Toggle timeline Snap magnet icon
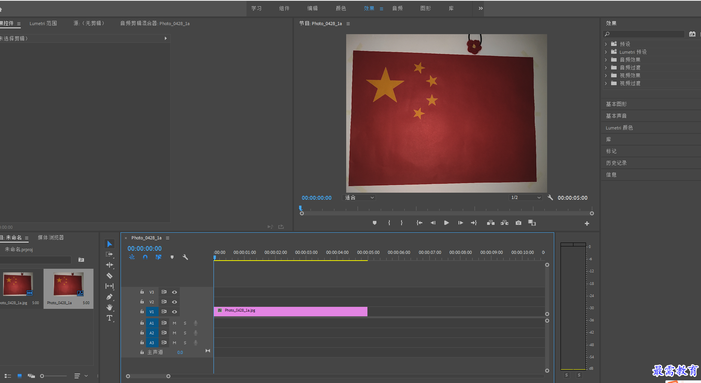701x383 pixels. [145, 257]
